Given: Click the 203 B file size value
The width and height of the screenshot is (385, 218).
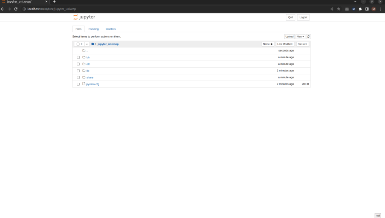Looking at the screenshot, I should click(305, 84).
